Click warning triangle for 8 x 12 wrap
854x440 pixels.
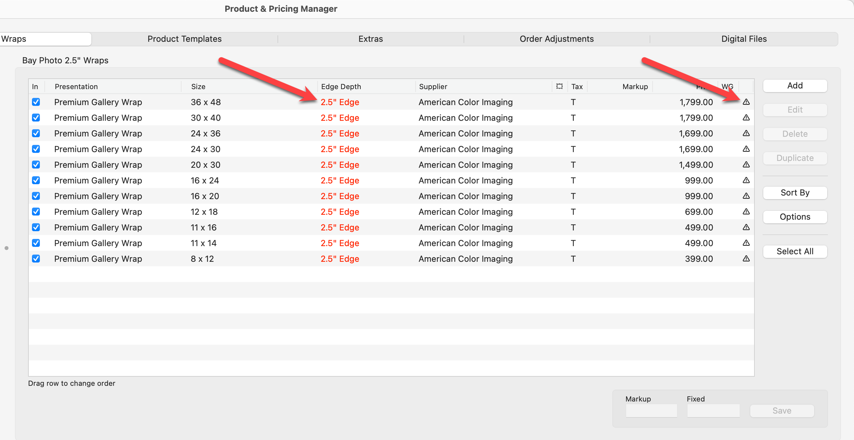pyautogui.click(x=746, y=259)
